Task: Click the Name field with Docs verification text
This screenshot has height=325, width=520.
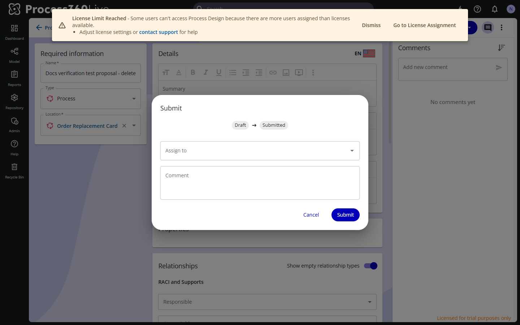Action: (x=91, y=73)
